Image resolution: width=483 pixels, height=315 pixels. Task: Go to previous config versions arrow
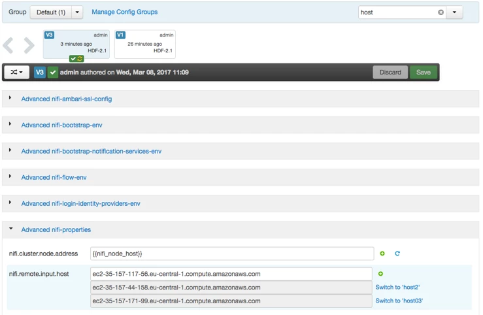(8, 45)
